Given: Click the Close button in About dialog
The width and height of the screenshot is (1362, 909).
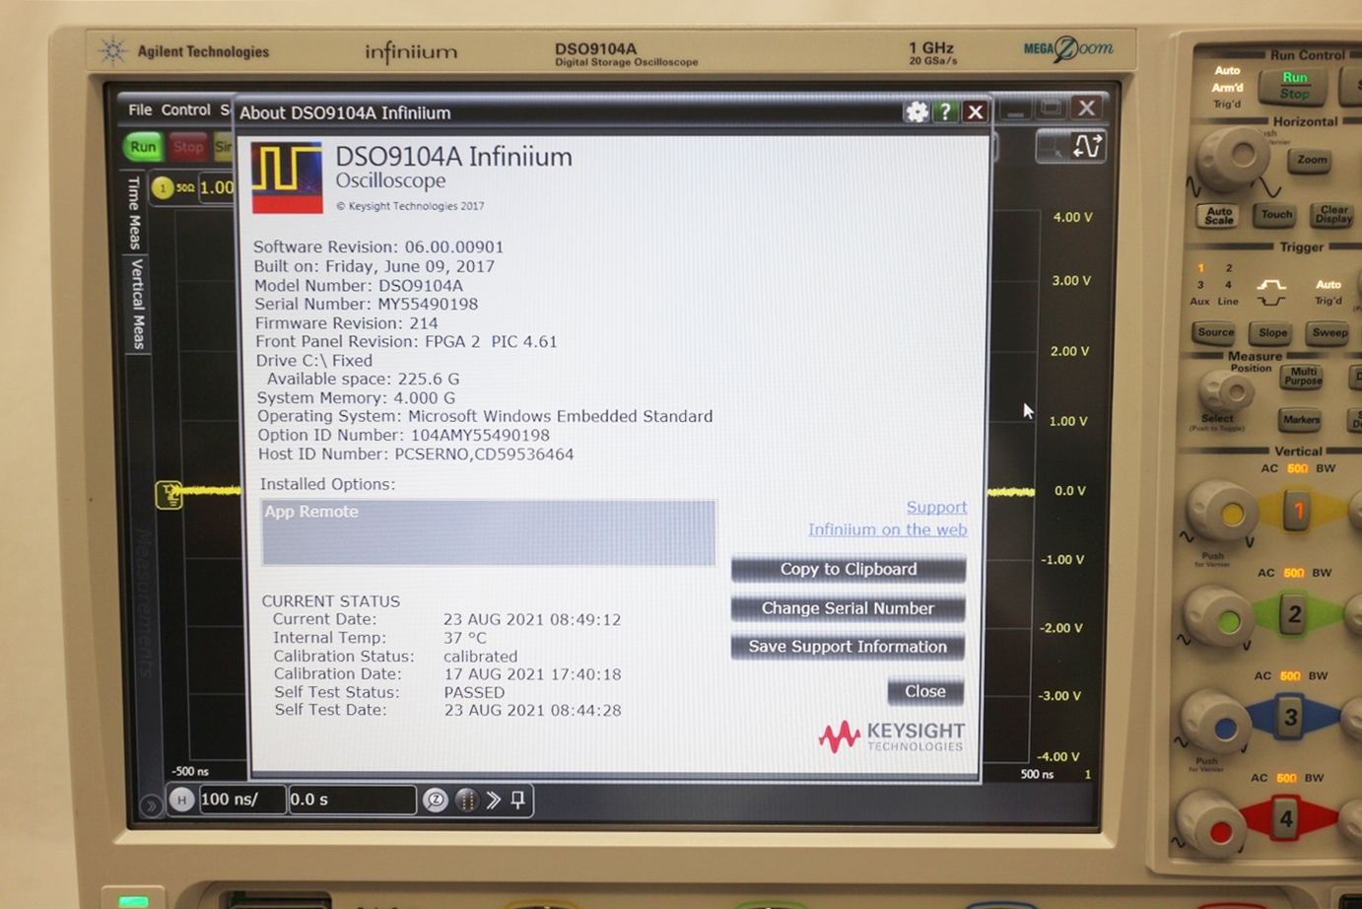Looking at the screenshot, I should [x=925, y=691].
